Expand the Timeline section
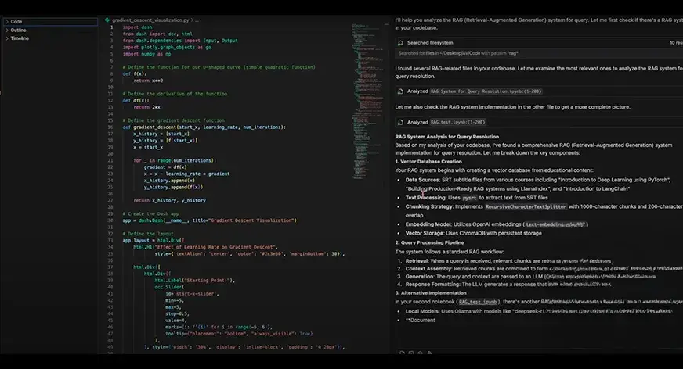683x369 pixels. point(19,38)
